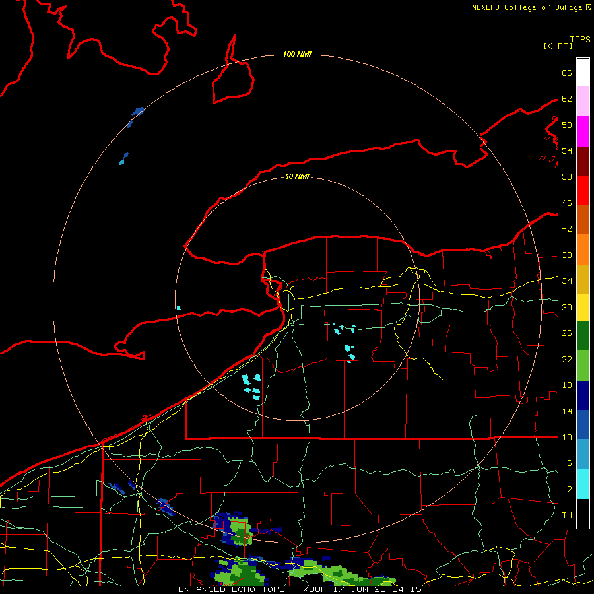Select the 42 legend value

coord(567,228)
